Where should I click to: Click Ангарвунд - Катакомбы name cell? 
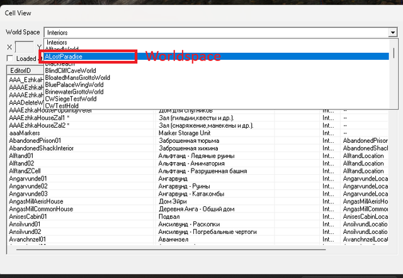point(191,194)
